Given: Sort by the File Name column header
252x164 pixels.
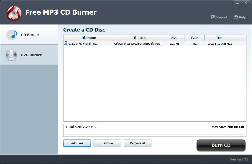Looking at the screenshot, I should [x=89, y=38].
